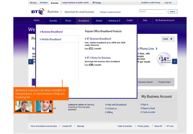
Task: Open BT Infinity for Business link
Action: point(98,58)
